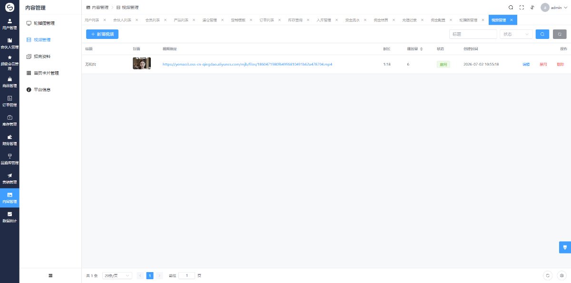Close the 视频管理 tab

[512, 20]
